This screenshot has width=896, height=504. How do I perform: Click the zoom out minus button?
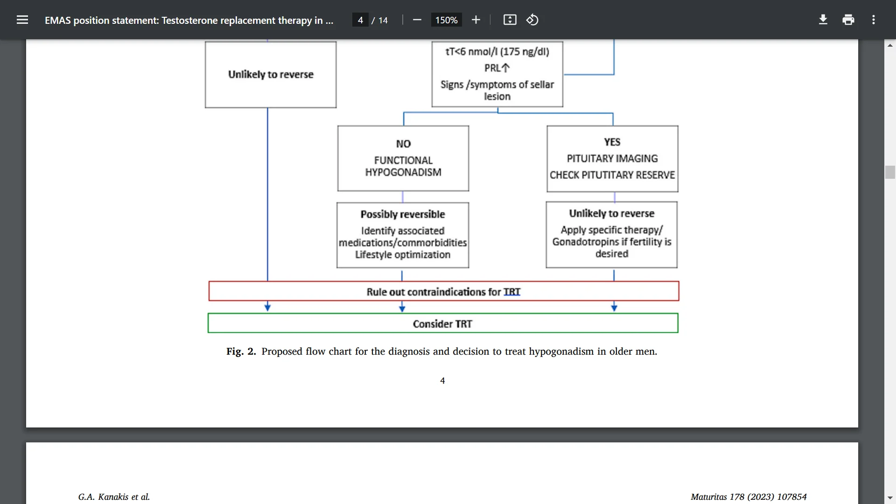417,20
